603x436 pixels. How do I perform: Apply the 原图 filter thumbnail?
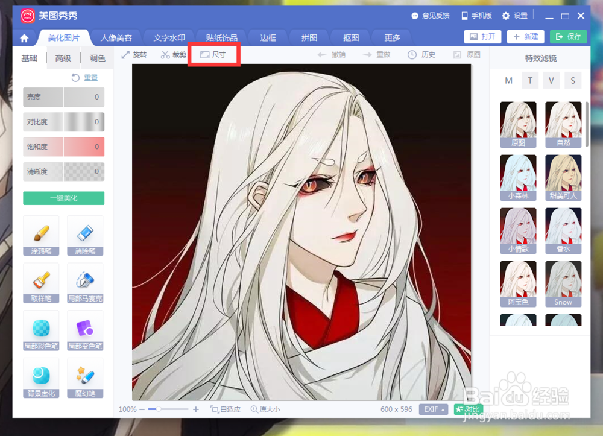point(519,125)
